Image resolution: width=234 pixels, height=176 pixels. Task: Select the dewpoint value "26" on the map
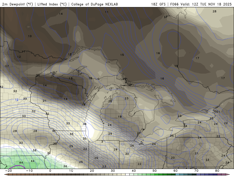132,145
